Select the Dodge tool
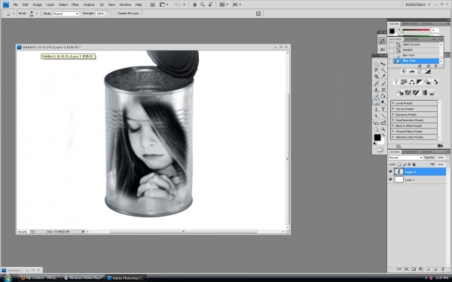The width and height of the screenshot is (452, 282). pos(383,102)
